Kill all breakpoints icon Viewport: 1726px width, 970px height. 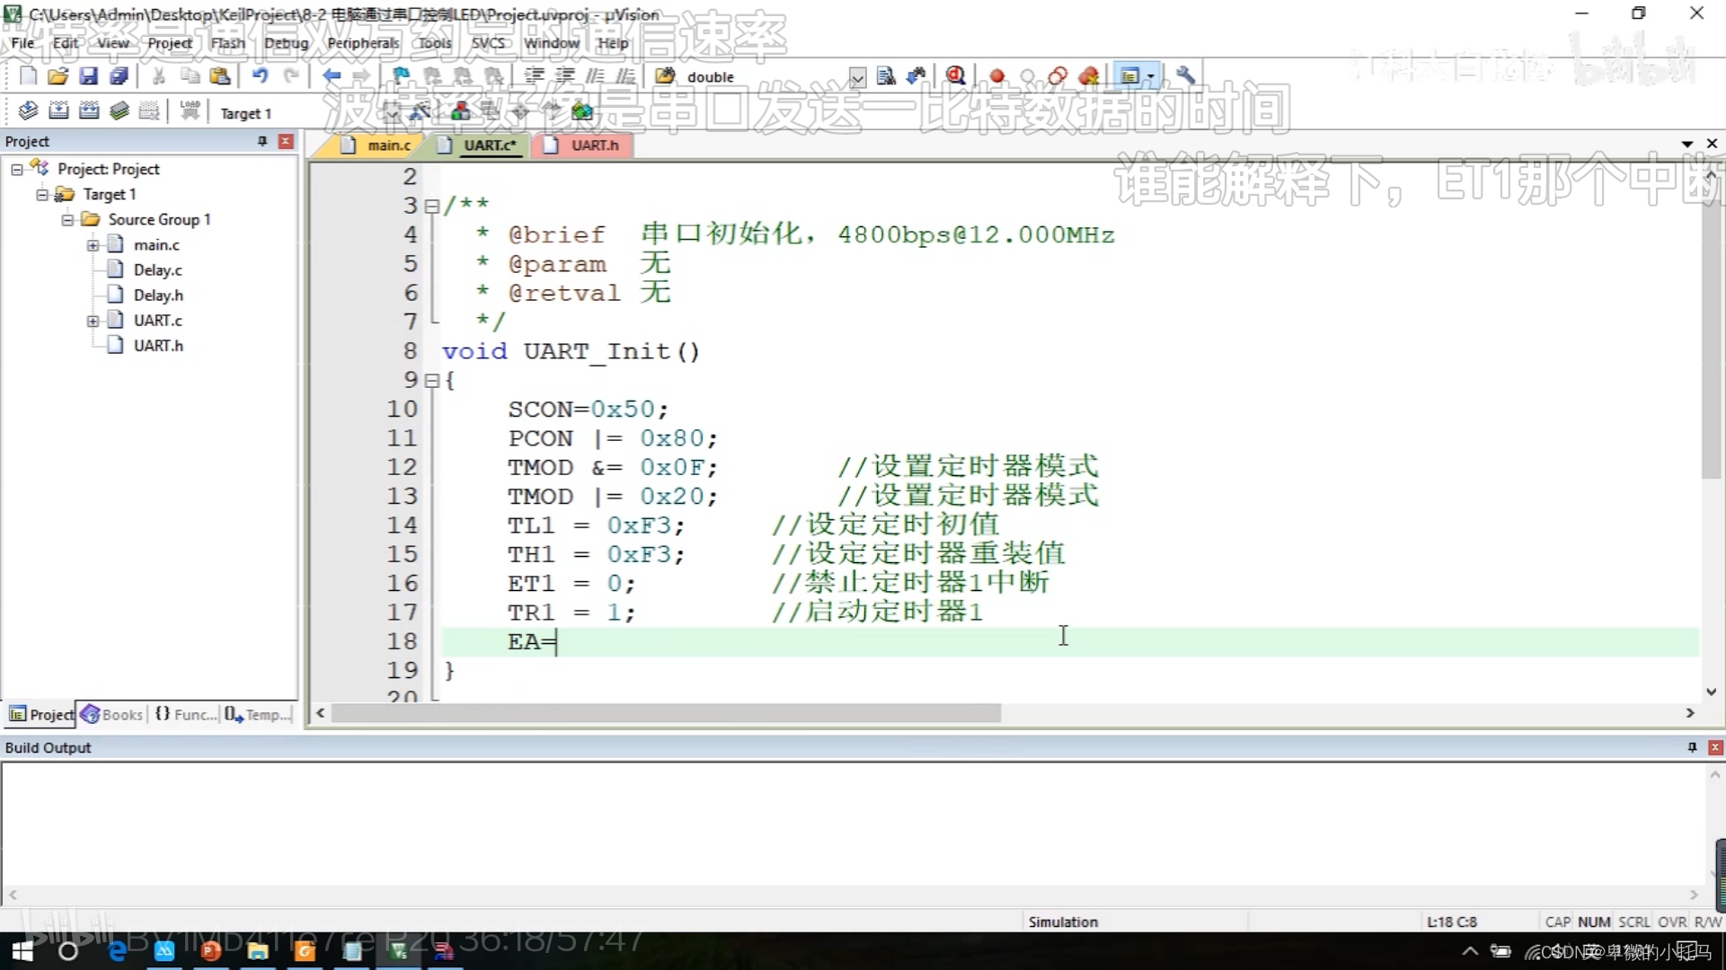(x=1089, y=76)
